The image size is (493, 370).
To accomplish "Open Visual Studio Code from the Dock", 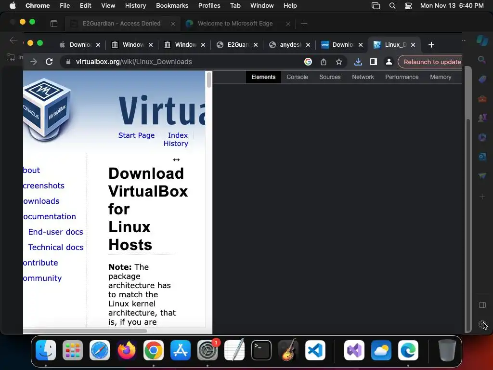I will 315,350.
